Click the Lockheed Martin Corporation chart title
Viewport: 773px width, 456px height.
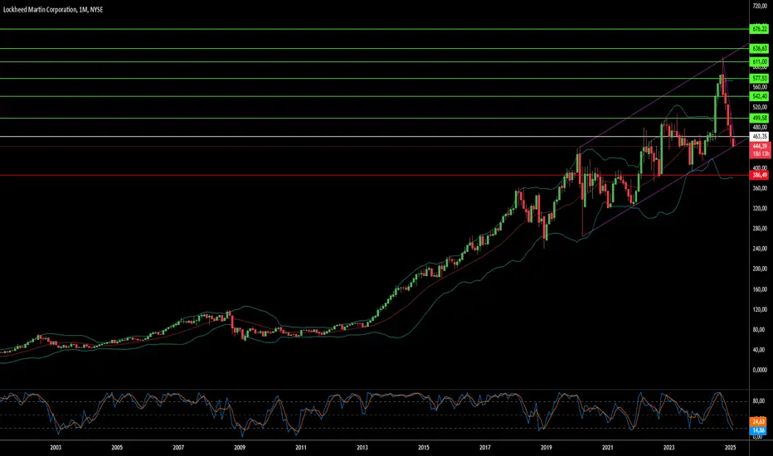coord(40,9)
